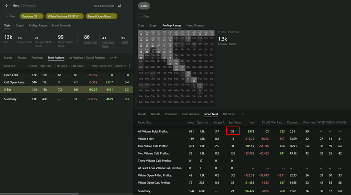The image size is (351, 195).
Task: Open right panel Stats tab
Action: click(x=141, y=25)
